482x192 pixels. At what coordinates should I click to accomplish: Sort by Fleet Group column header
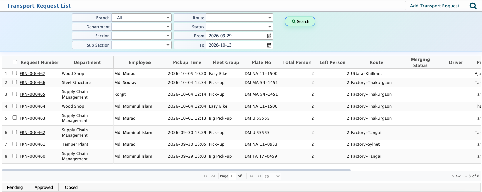(x=226, y=62)
